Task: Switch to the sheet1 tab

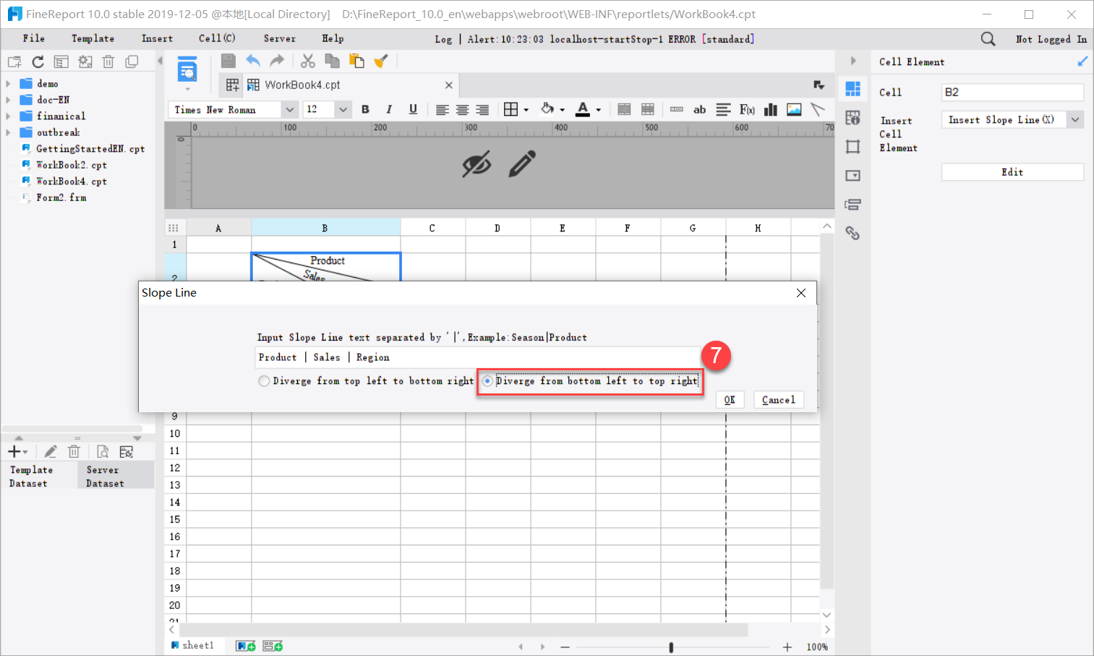Action: pyautogui.click(x=195, y=644)
